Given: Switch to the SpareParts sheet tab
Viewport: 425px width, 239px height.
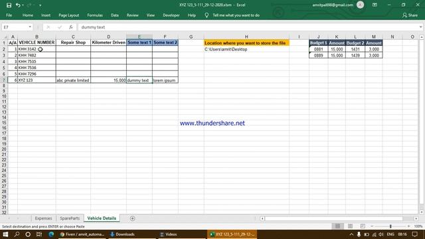Looking at the screenshot, I should pyautogui.click(x=70, y=218).
